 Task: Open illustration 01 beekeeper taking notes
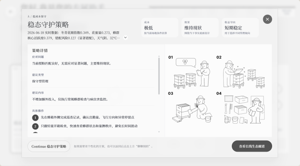pyautogui.click(x=192, y=73)
